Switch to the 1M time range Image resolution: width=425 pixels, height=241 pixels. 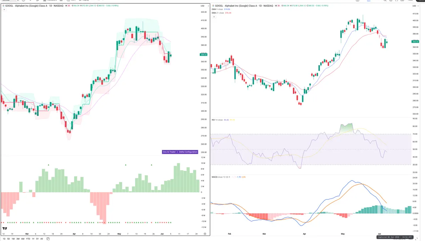pyautogui.click(x=13, y=239)
